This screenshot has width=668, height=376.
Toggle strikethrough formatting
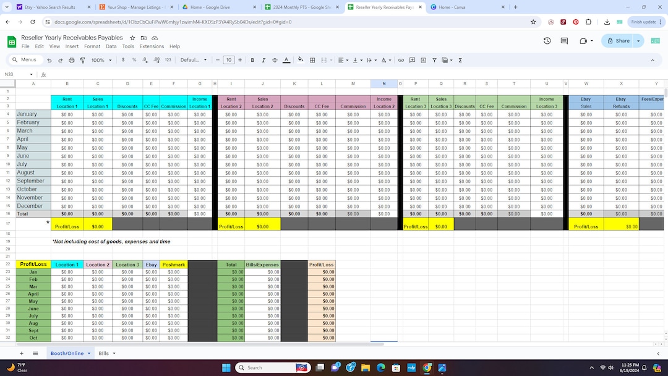(x=274, y=60)
